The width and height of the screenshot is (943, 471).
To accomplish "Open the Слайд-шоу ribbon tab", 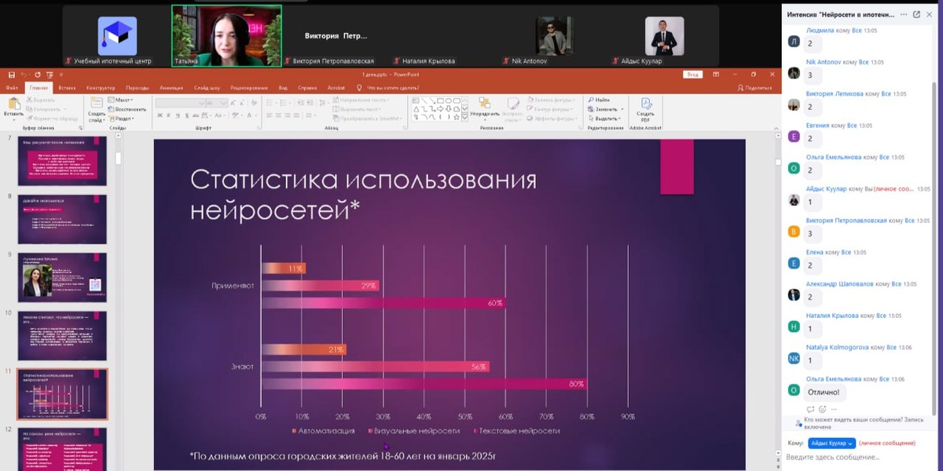I will 207,88.
